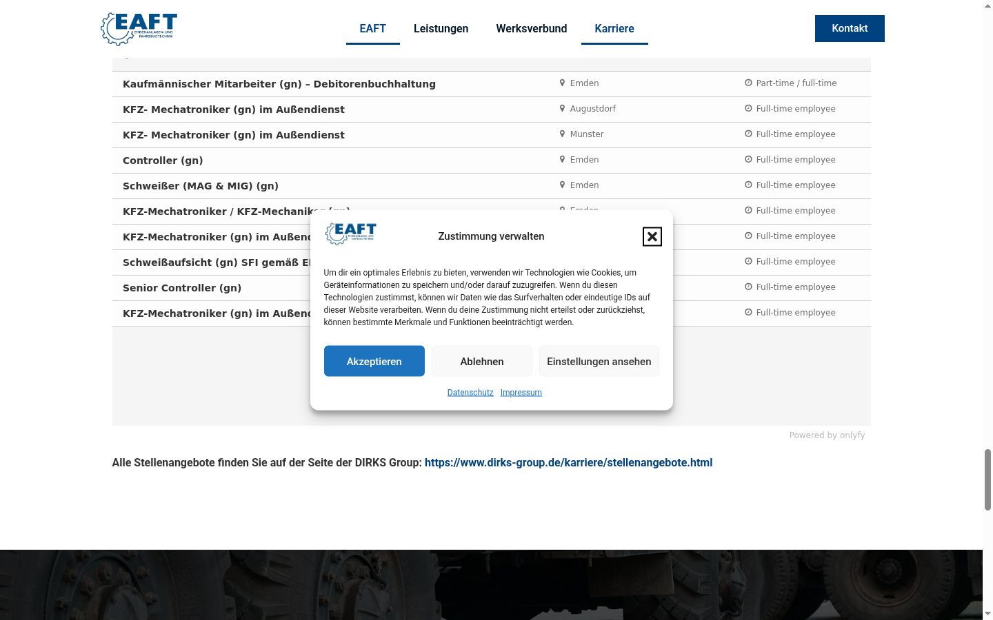Click the Augustdorf location text
The image size is (993, 620).
tap(593, 108)
